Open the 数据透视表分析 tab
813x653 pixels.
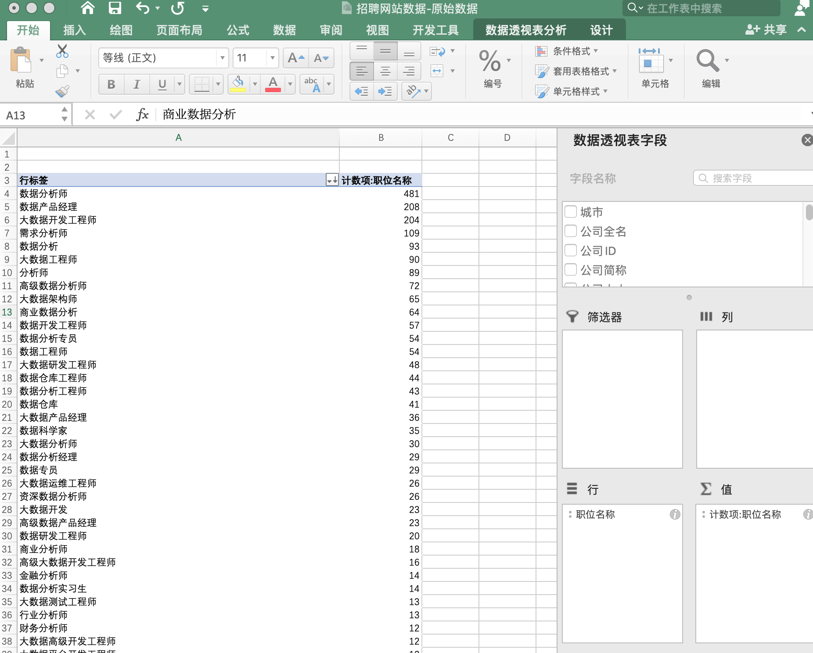coord(525,30)
